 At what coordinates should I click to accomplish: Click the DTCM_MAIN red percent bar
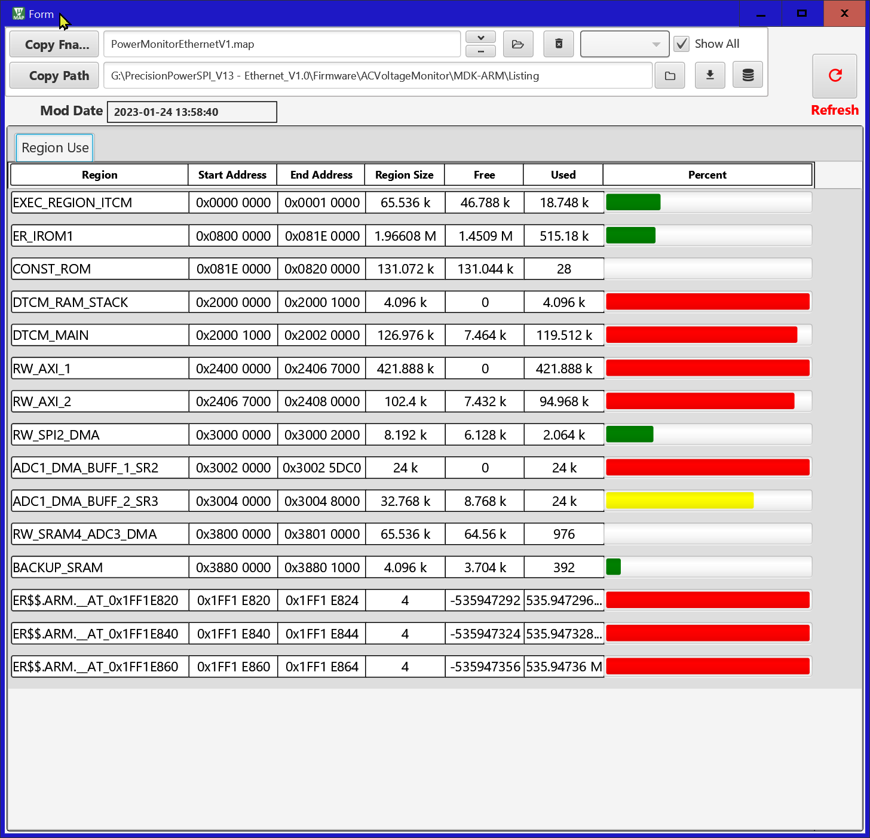pyautogui.click(x=709, y=335)
